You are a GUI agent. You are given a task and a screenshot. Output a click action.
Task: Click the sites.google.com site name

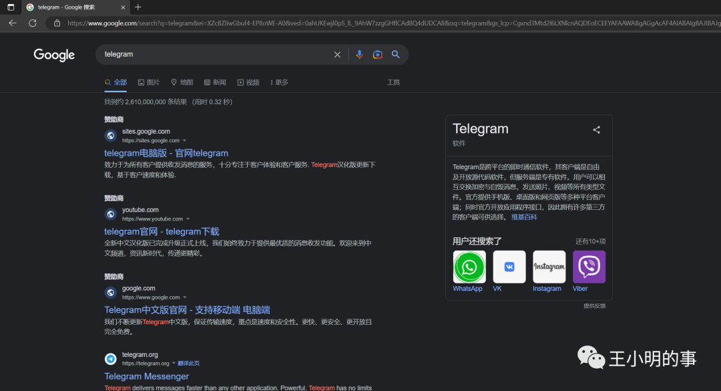pos(146,131)
